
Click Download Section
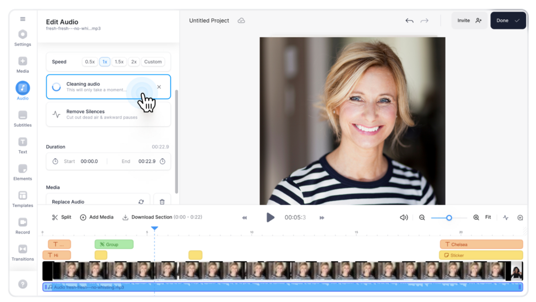pos(162,217)
